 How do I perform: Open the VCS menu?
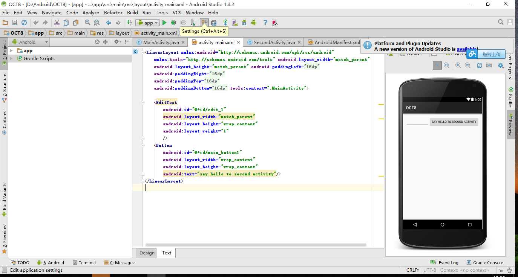(177, 13)
